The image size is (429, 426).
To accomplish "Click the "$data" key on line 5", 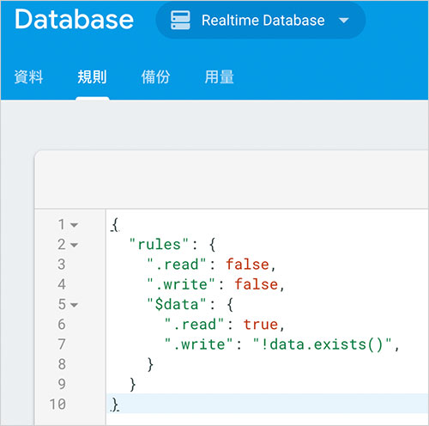I will coord(177,304).
